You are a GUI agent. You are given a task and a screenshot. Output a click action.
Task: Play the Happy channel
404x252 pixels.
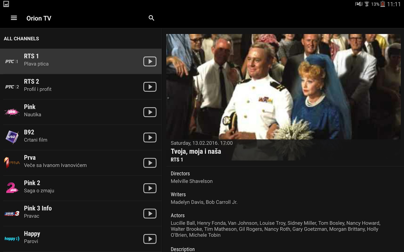tap(150, 239)
